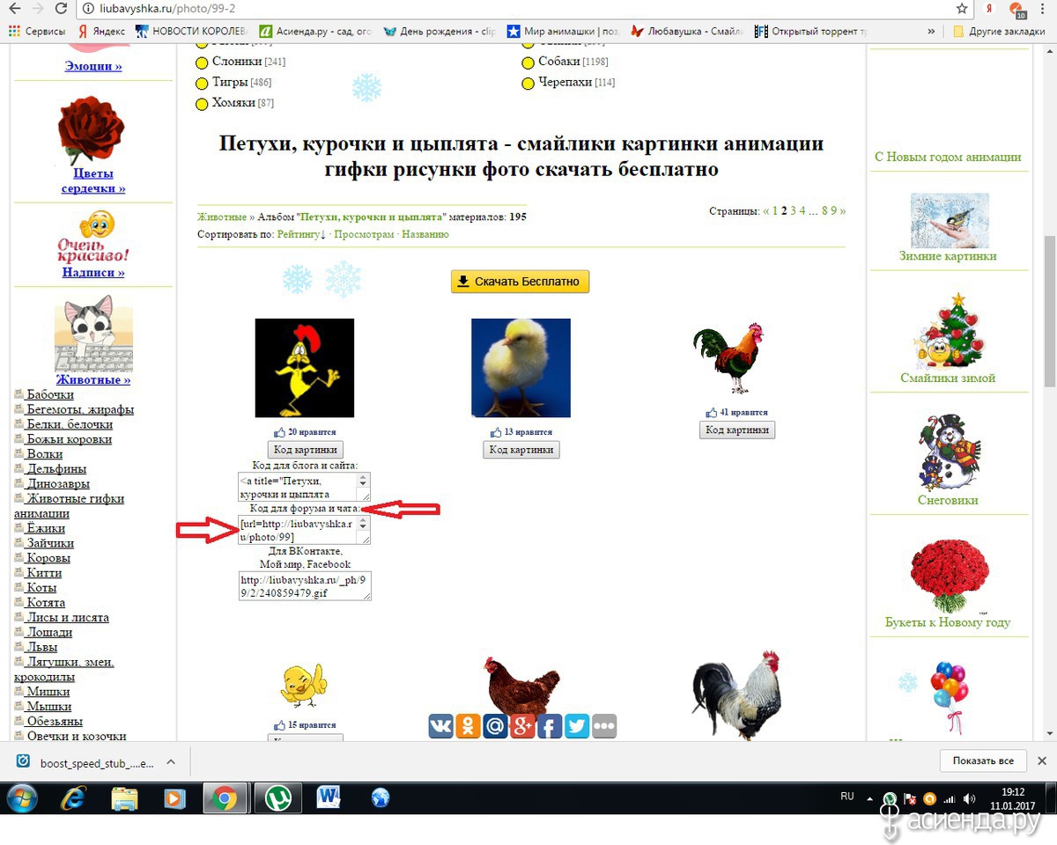The image size is (1057, 845).
Task: Open Черепахи category link
Action: pos(564,82)
